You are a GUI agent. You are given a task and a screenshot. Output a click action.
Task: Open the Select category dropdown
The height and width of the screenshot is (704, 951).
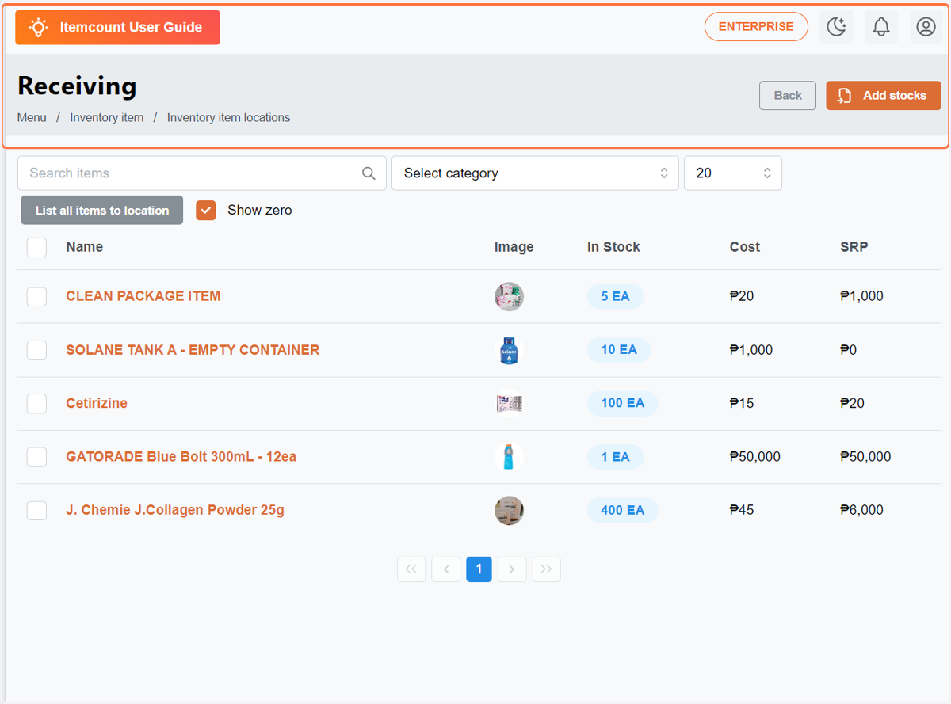pyautogui.click(x=535, y=173)
